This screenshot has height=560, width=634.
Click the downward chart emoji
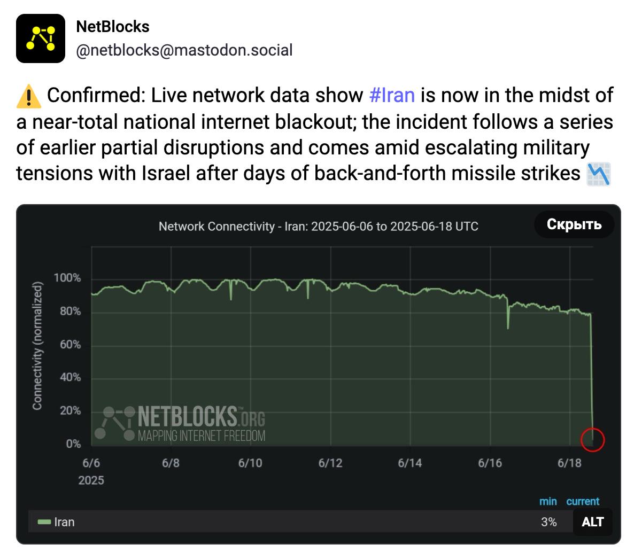(599, 174)
